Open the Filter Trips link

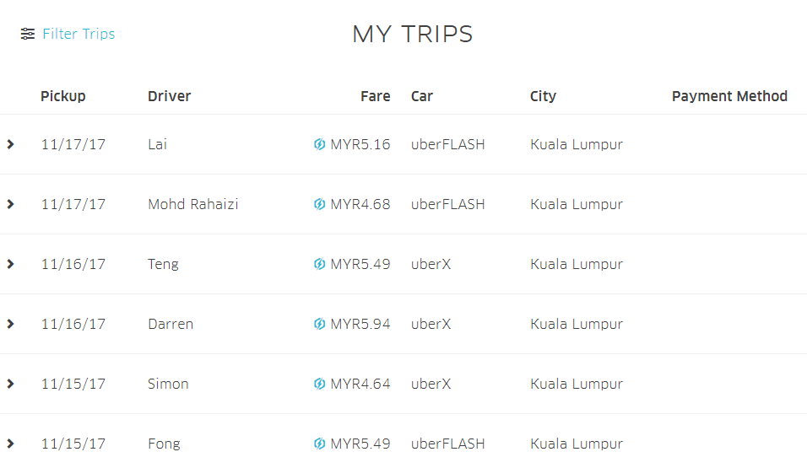pos(79,34)
